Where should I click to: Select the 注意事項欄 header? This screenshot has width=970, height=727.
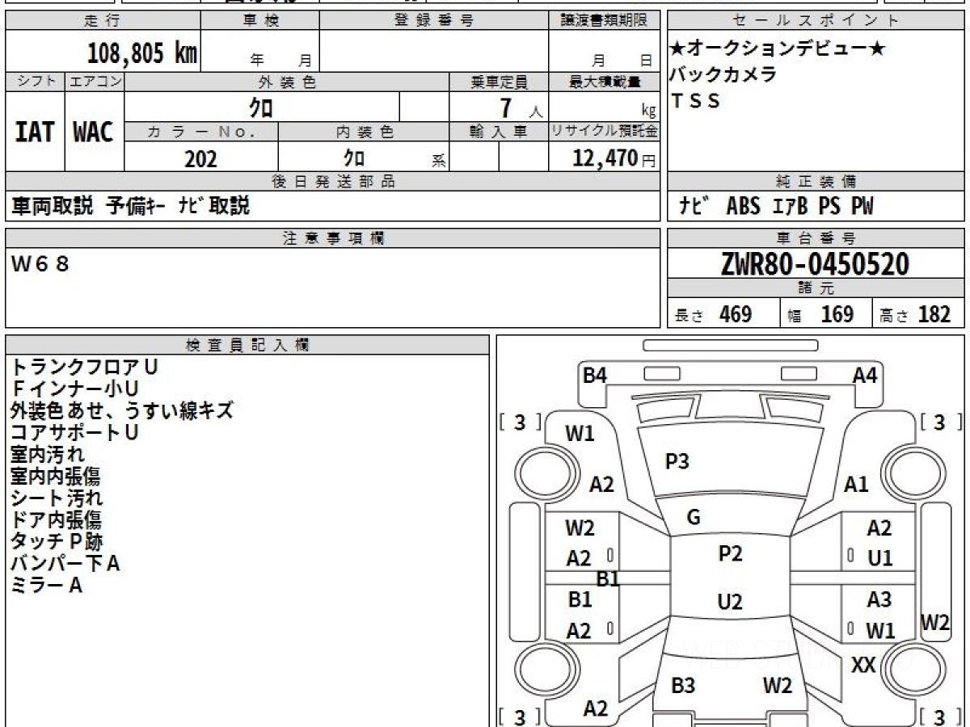[332, 238]
